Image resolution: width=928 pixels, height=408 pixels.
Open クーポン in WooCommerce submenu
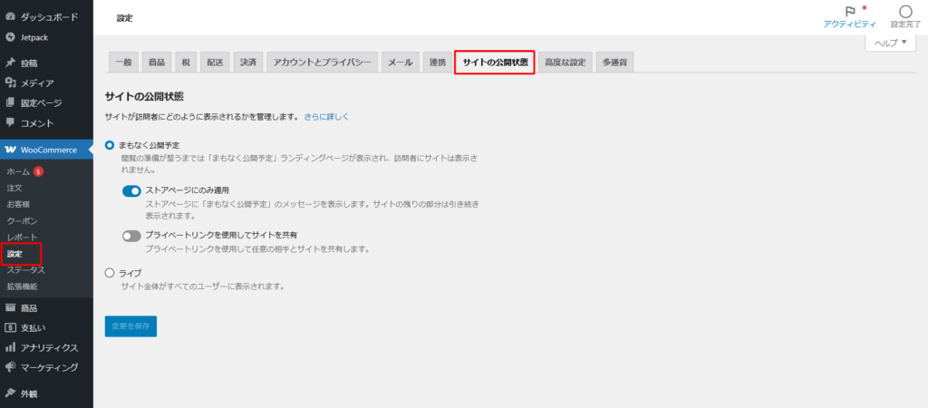point(22,220)
